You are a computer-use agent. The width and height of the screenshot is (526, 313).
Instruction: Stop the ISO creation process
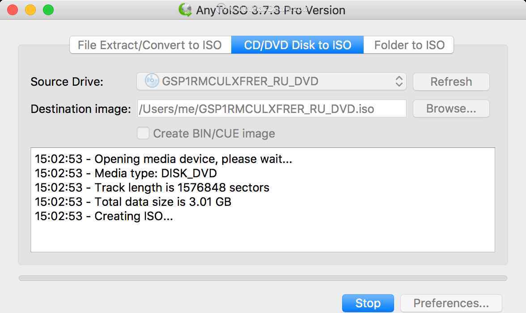(368, 303)
